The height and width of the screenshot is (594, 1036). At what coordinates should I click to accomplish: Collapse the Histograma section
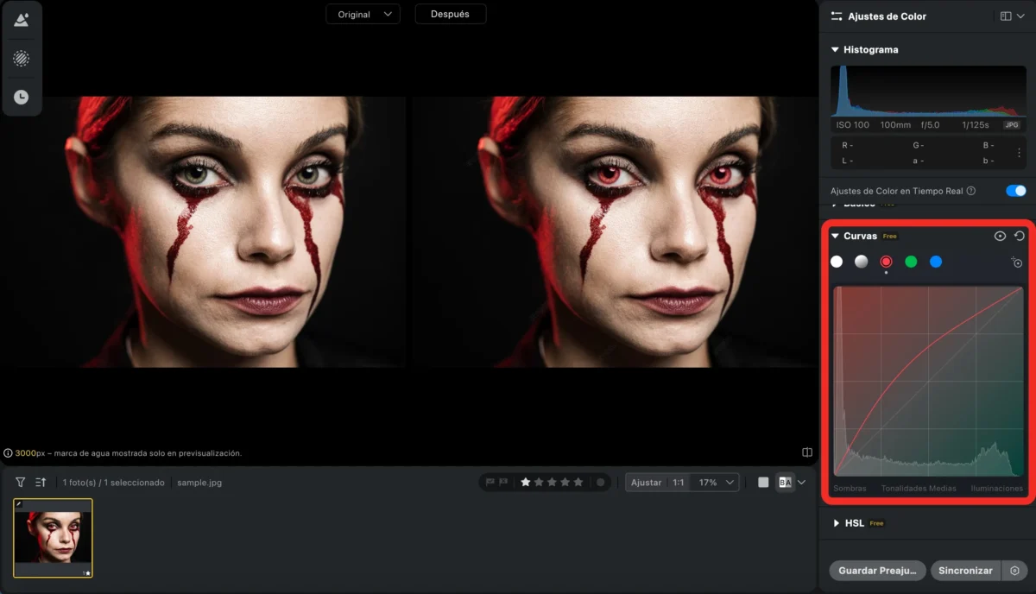click(835, 50)
